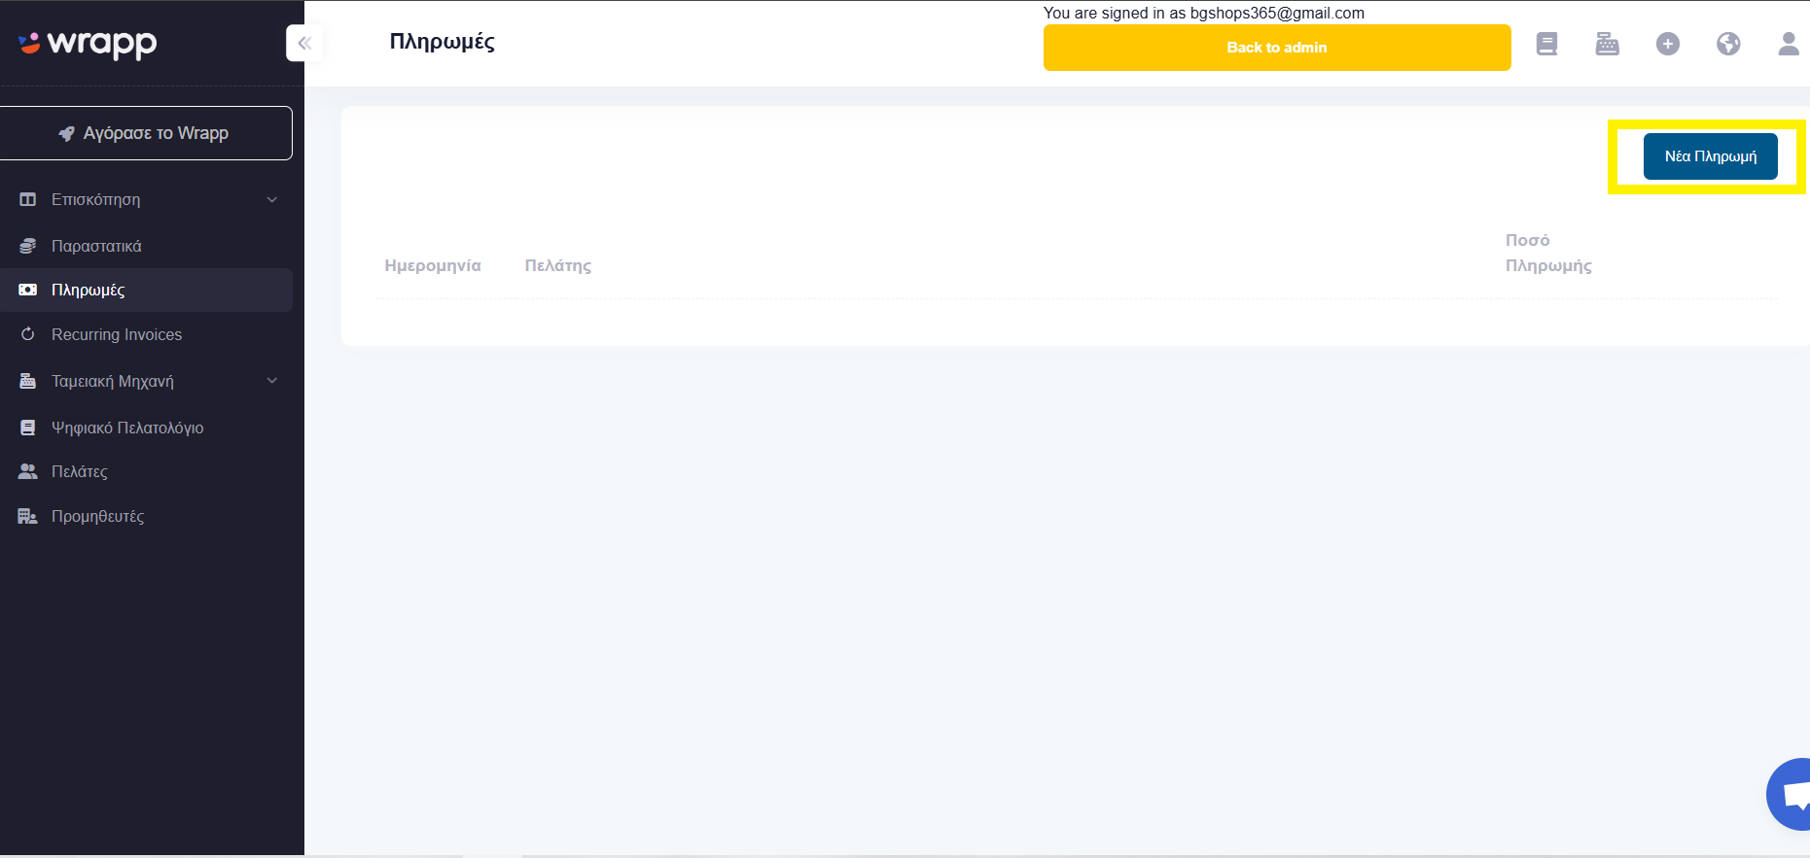Click the Παραστατικά coins icon
The height and width of the screenshot is (858, 1810).
28,246
